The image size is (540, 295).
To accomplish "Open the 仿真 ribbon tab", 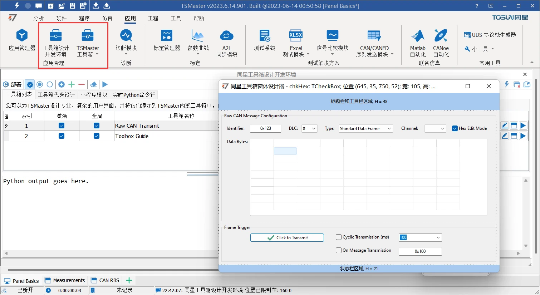I will (107, 18).
